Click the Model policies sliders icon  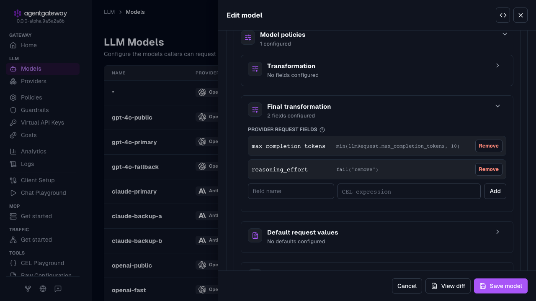click(248, 37)
